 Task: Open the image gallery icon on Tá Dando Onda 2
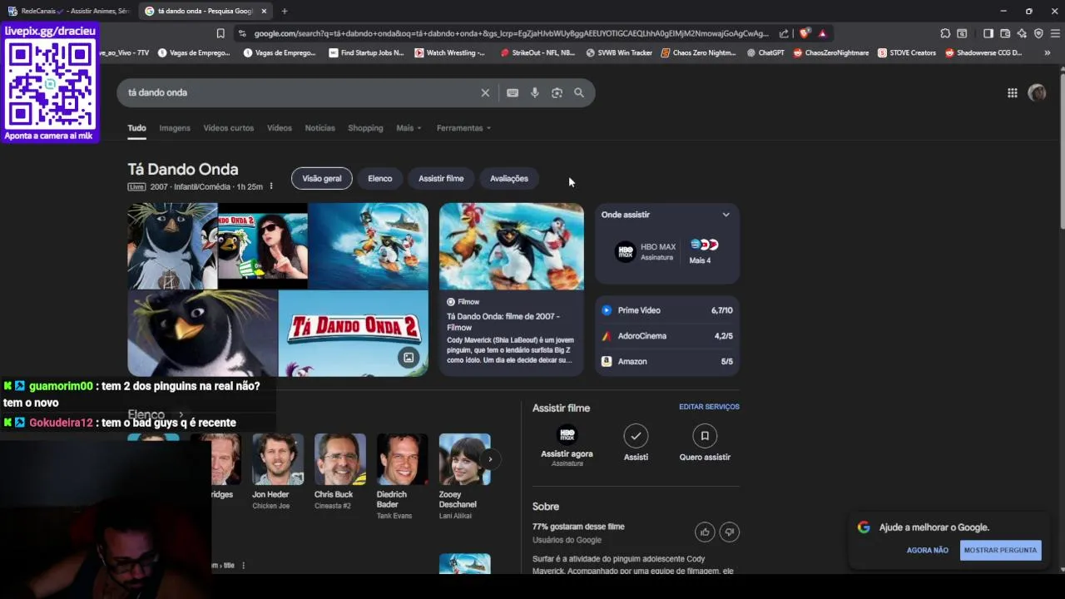click(x=409, y=358)
